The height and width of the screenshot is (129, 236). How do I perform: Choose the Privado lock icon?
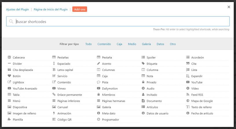tap(143, 82)
